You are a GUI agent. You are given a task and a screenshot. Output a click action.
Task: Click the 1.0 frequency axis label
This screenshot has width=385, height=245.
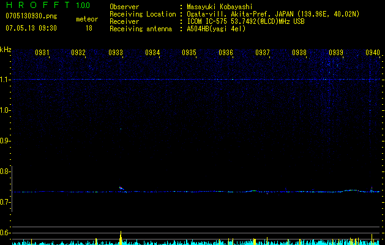tap(5, 110)
